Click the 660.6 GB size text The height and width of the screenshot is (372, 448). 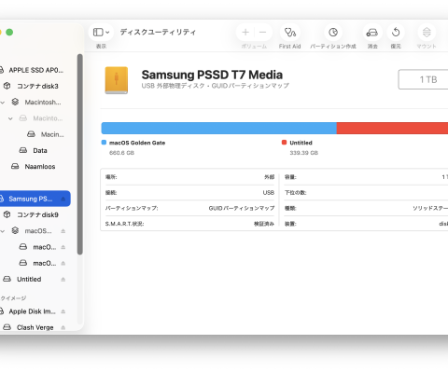click(x=121, y=153)
